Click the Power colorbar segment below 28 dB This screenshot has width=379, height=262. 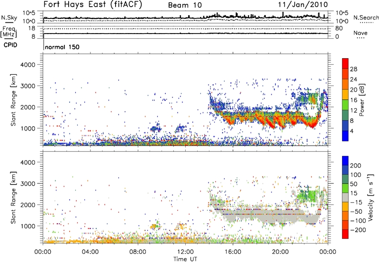click(x=345, y=74)
